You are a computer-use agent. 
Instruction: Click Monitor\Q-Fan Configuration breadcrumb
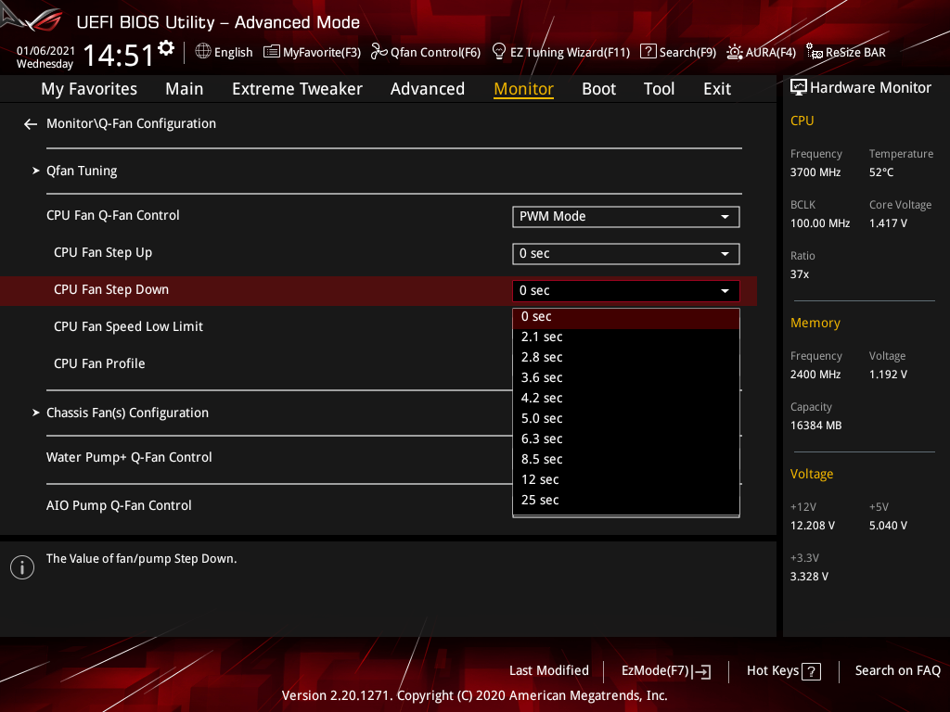click(x=131, y=123)
